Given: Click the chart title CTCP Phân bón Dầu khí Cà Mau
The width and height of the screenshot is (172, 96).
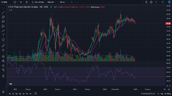Looking at the screenshot, I should coord(23,7).
